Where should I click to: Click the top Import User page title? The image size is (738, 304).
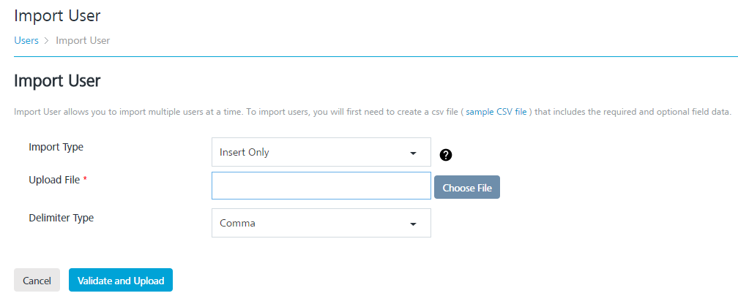click(x=57, y=15)
